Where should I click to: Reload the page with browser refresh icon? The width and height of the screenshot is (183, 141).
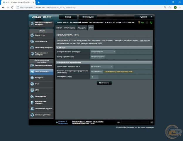(x=12, y=7)
